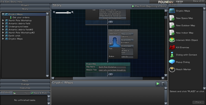
Task: Pick the Popup Dialog speech bubble icon
Action: [x=172, y=62]
